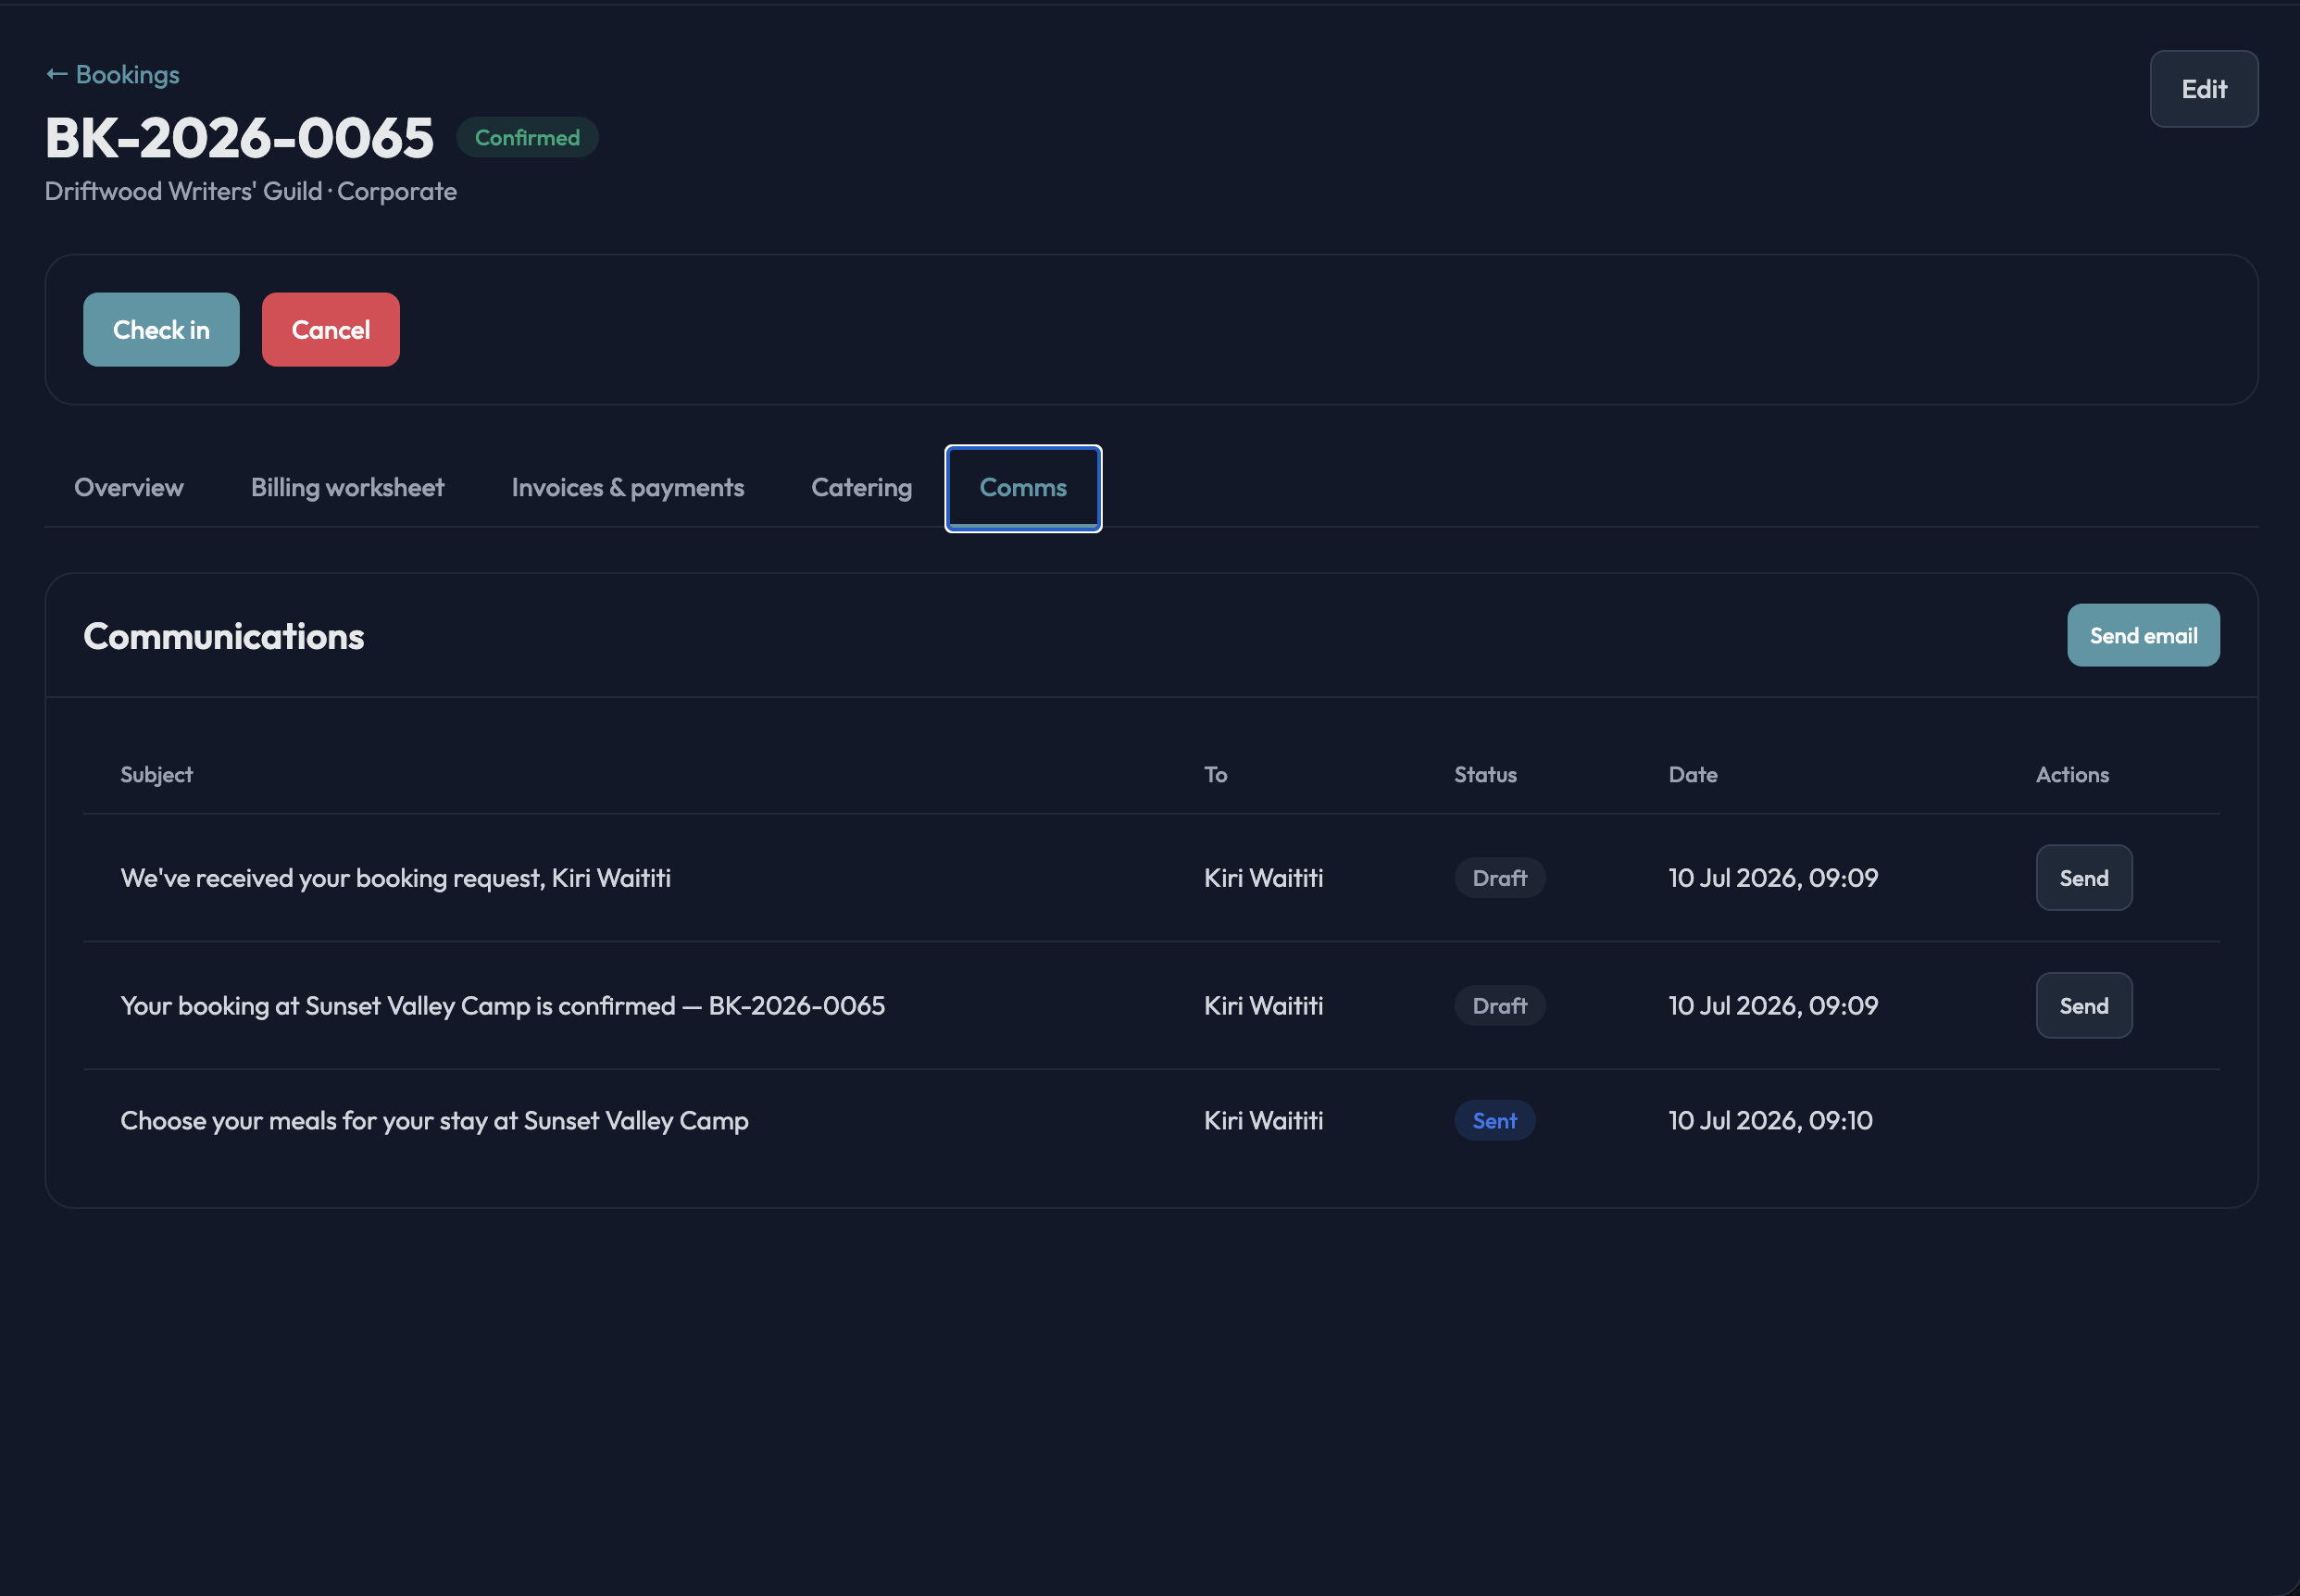Open "We've received your booking request" subject
Viewport: 2300px width, 1596px height.
pos(395,878)
